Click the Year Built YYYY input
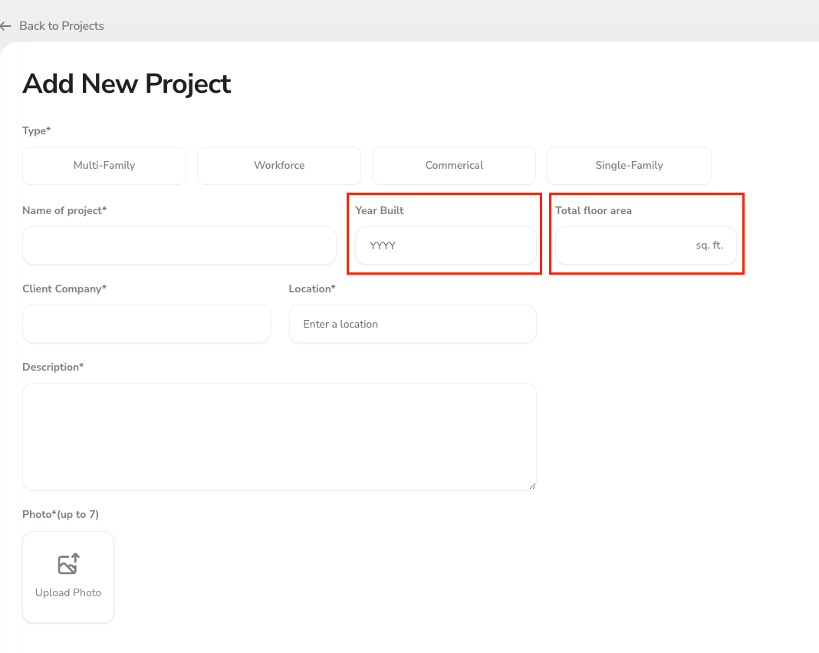The image size is (819, 653). click(x=446, y=246)
